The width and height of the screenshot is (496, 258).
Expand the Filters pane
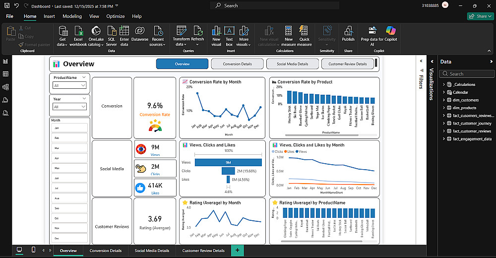pos(421,61)
